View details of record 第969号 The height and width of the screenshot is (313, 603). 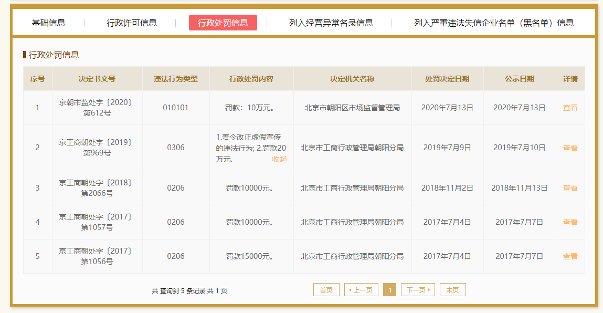(x=570, y=148)
